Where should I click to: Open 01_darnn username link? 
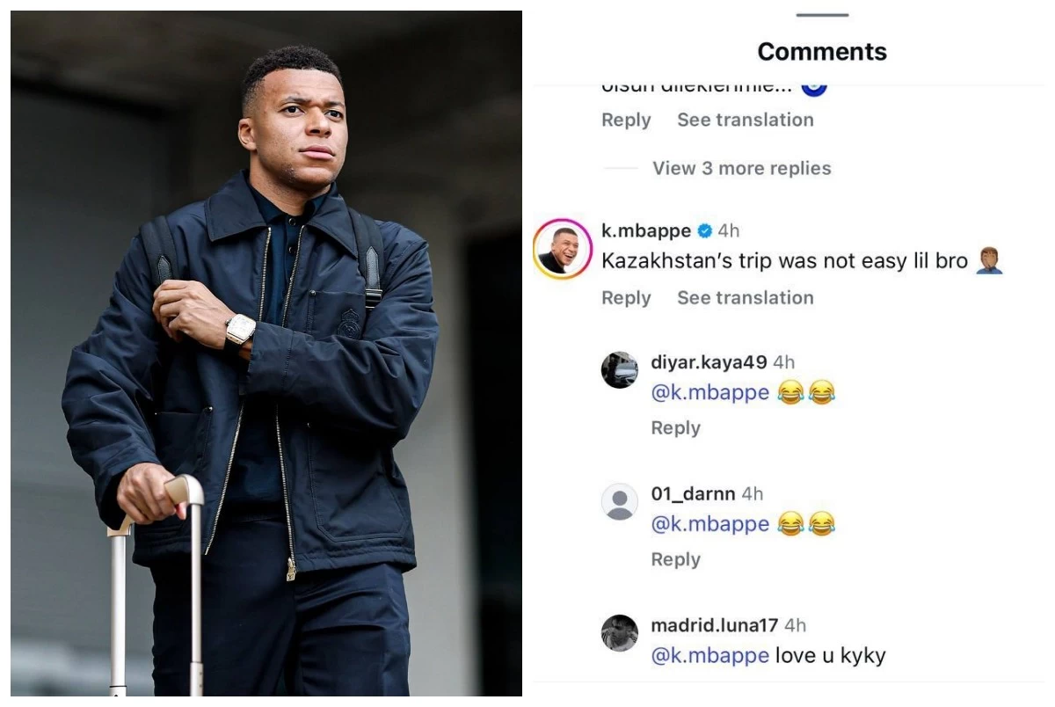click(693, 494)
